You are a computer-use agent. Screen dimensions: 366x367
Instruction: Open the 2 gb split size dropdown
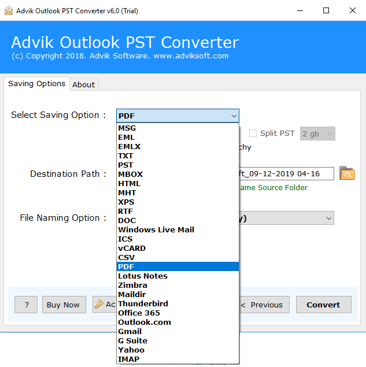pyautogui.click(x=317, y=134)
